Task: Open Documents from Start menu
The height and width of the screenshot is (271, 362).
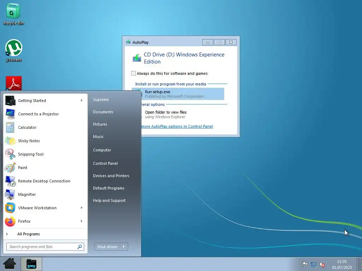Action: (103, 112)
